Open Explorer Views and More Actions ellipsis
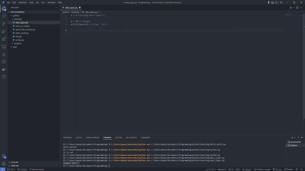This screenshot has width=305, height=171. [x=56, y=8]
